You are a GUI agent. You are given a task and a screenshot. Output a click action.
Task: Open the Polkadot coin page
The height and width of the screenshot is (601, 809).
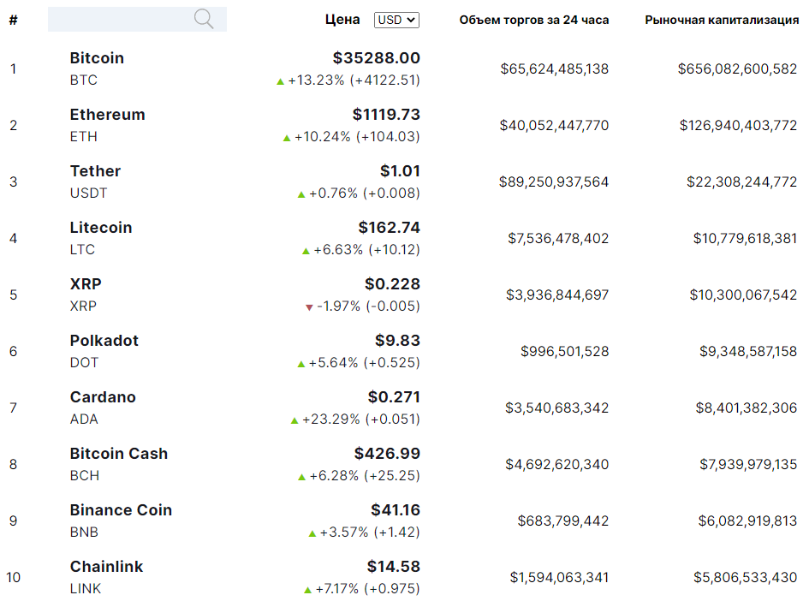[104, 341]
